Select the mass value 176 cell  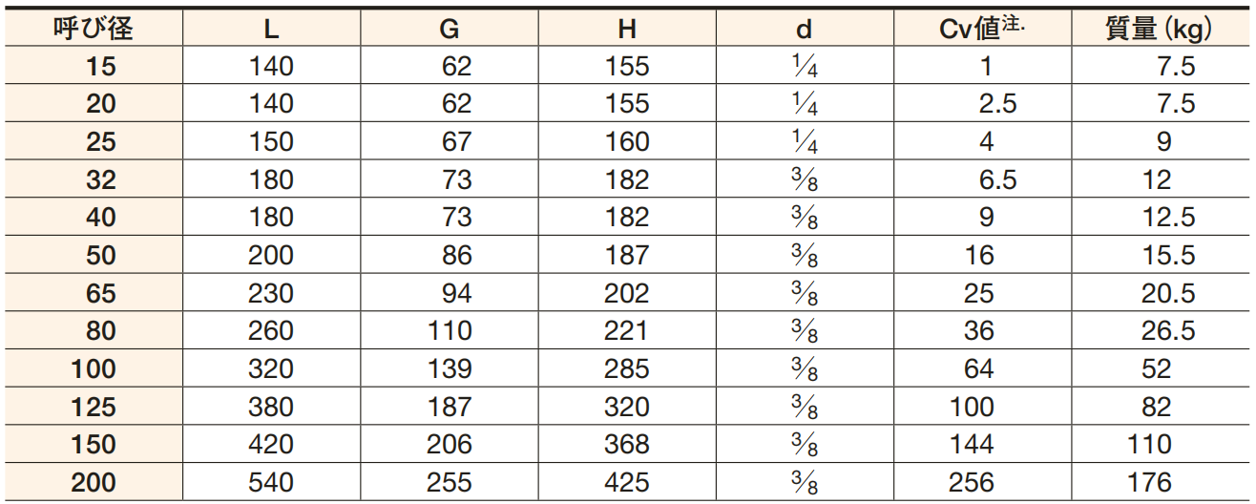click(x=1159, y=483)
